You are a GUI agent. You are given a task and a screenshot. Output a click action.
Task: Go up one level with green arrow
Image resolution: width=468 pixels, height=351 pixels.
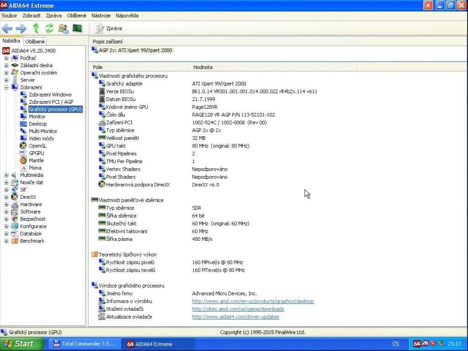point(36,28)
